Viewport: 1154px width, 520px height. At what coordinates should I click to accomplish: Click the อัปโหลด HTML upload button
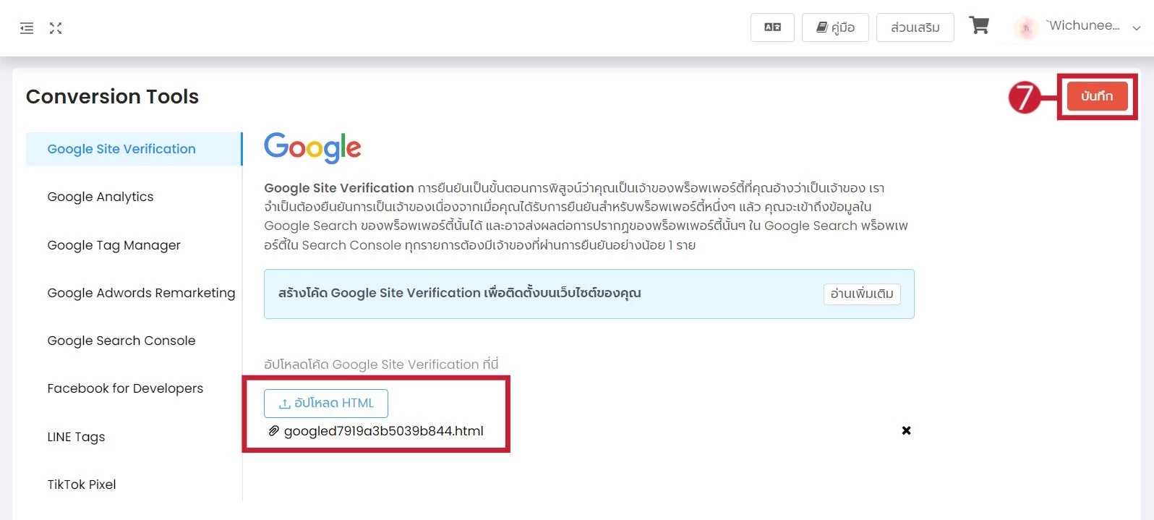pyautogui.click(x=326, y=404)
